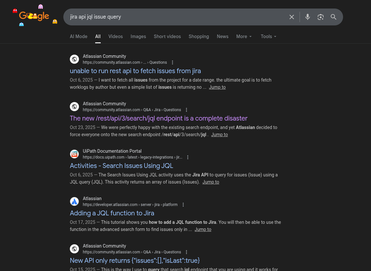The height and width of the screenshot is (271, 371).
Task: Activate voice search with the microphone icon
Action: (x=307, y=17)
